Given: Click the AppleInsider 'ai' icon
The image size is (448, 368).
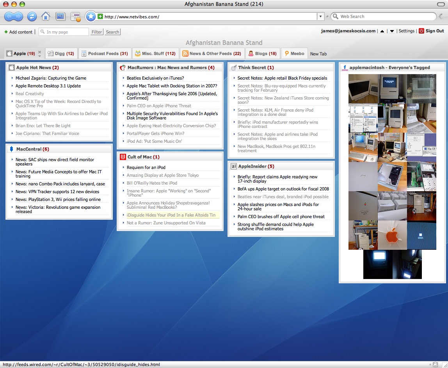Looking at the screenshot, I should (234, 166).
